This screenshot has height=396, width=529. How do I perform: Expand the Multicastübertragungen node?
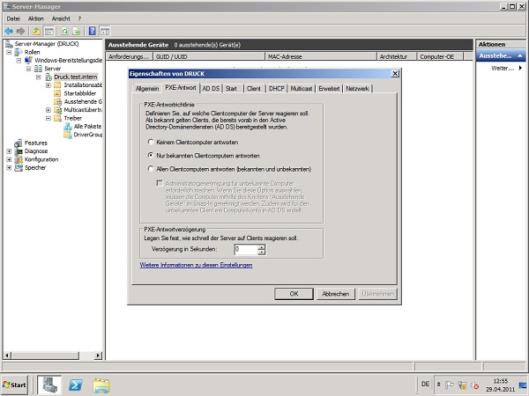[48, 110]
